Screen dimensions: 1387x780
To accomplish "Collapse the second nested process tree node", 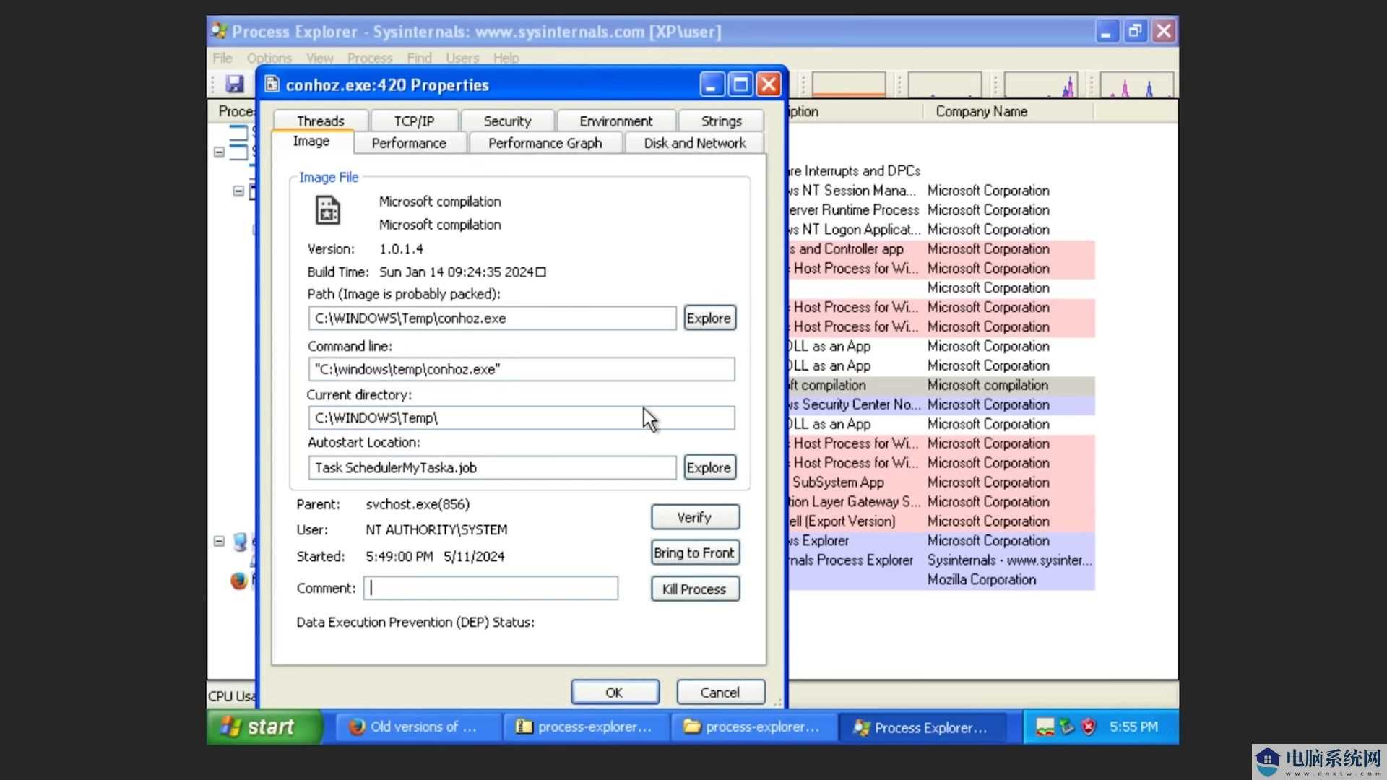I will click(238, 191).
